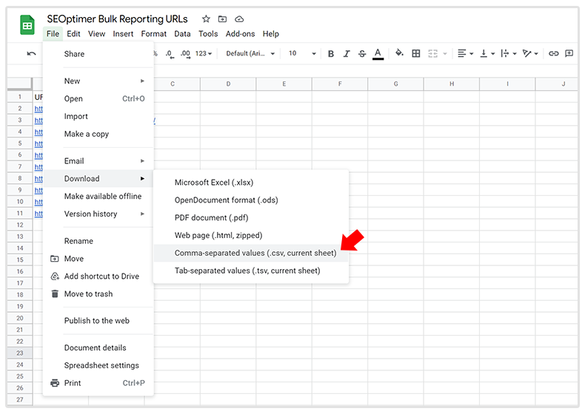
Task: Select Make a copy
Action: point(98,134)
